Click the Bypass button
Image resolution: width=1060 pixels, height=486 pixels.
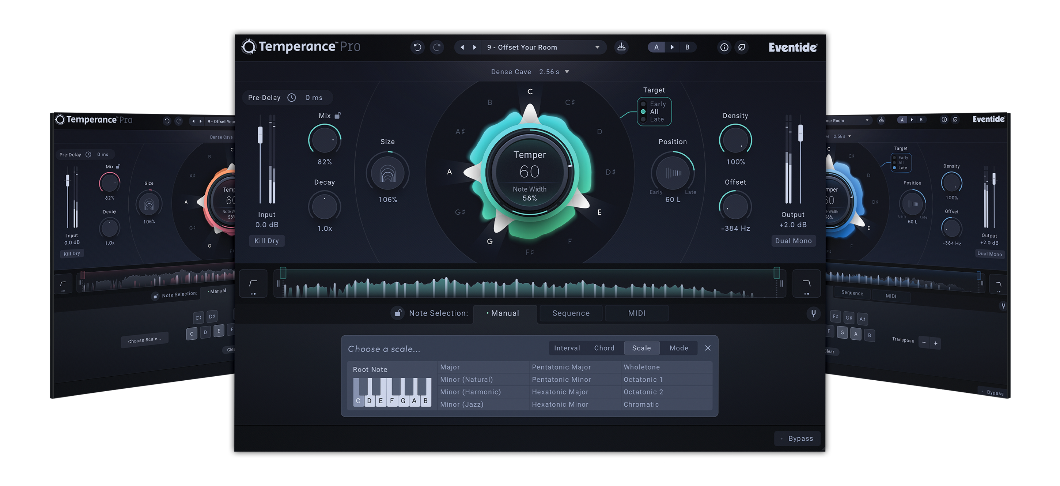pos(797,438)
